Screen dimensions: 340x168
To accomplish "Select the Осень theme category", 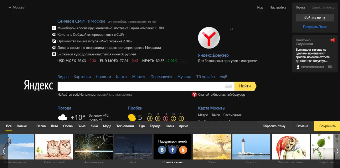I will [68, 126].
